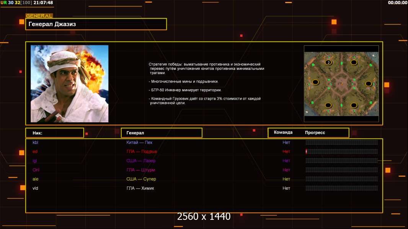The image size is (408, 229).
Task: Click the loading progress bar for player ed
Action: coord(341,152)
